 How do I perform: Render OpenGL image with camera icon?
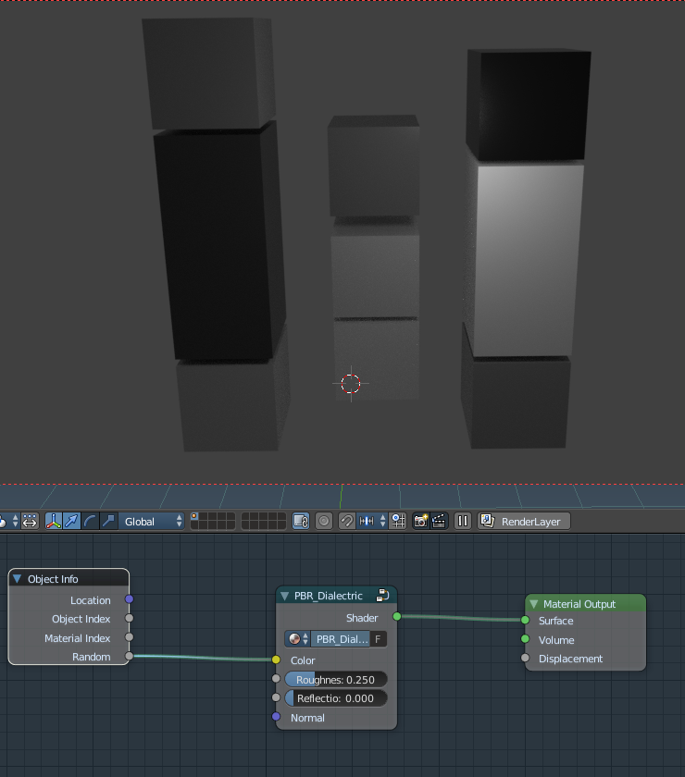click(x=420, y=522)
